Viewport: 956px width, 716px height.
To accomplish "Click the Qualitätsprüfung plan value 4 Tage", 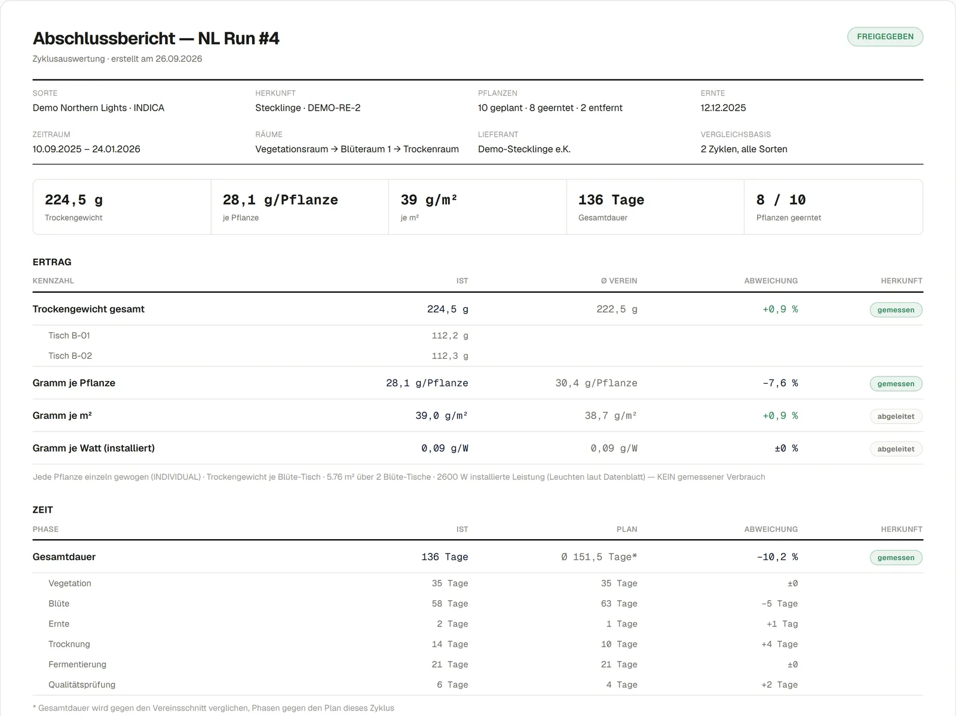I will tap(621, 685).
